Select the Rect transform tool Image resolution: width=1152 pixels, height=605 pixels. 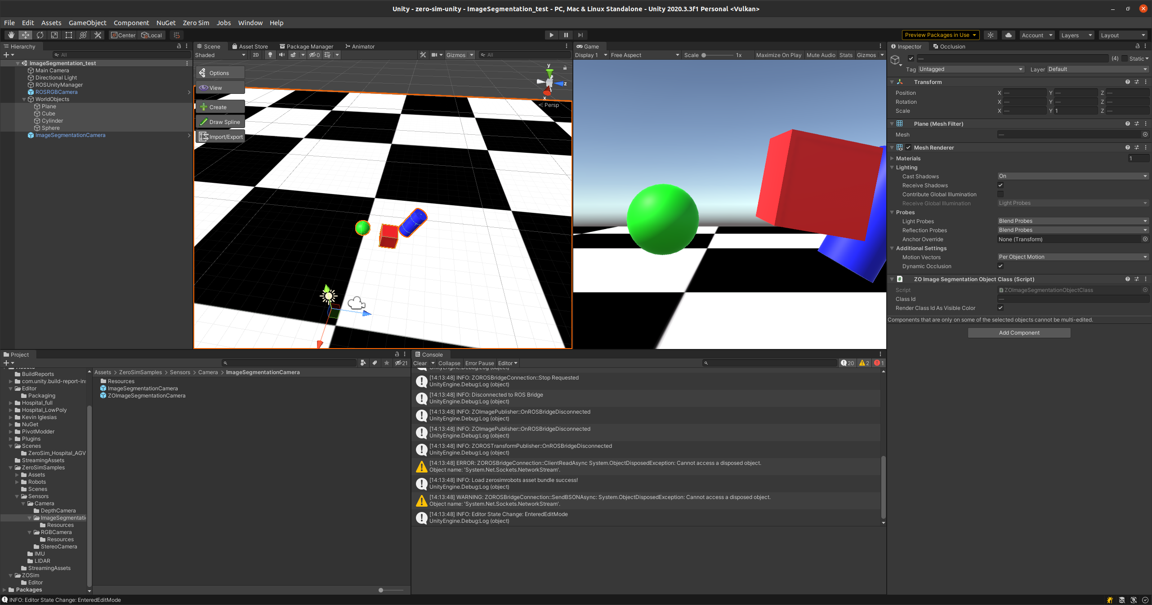[x=69, y=35]
